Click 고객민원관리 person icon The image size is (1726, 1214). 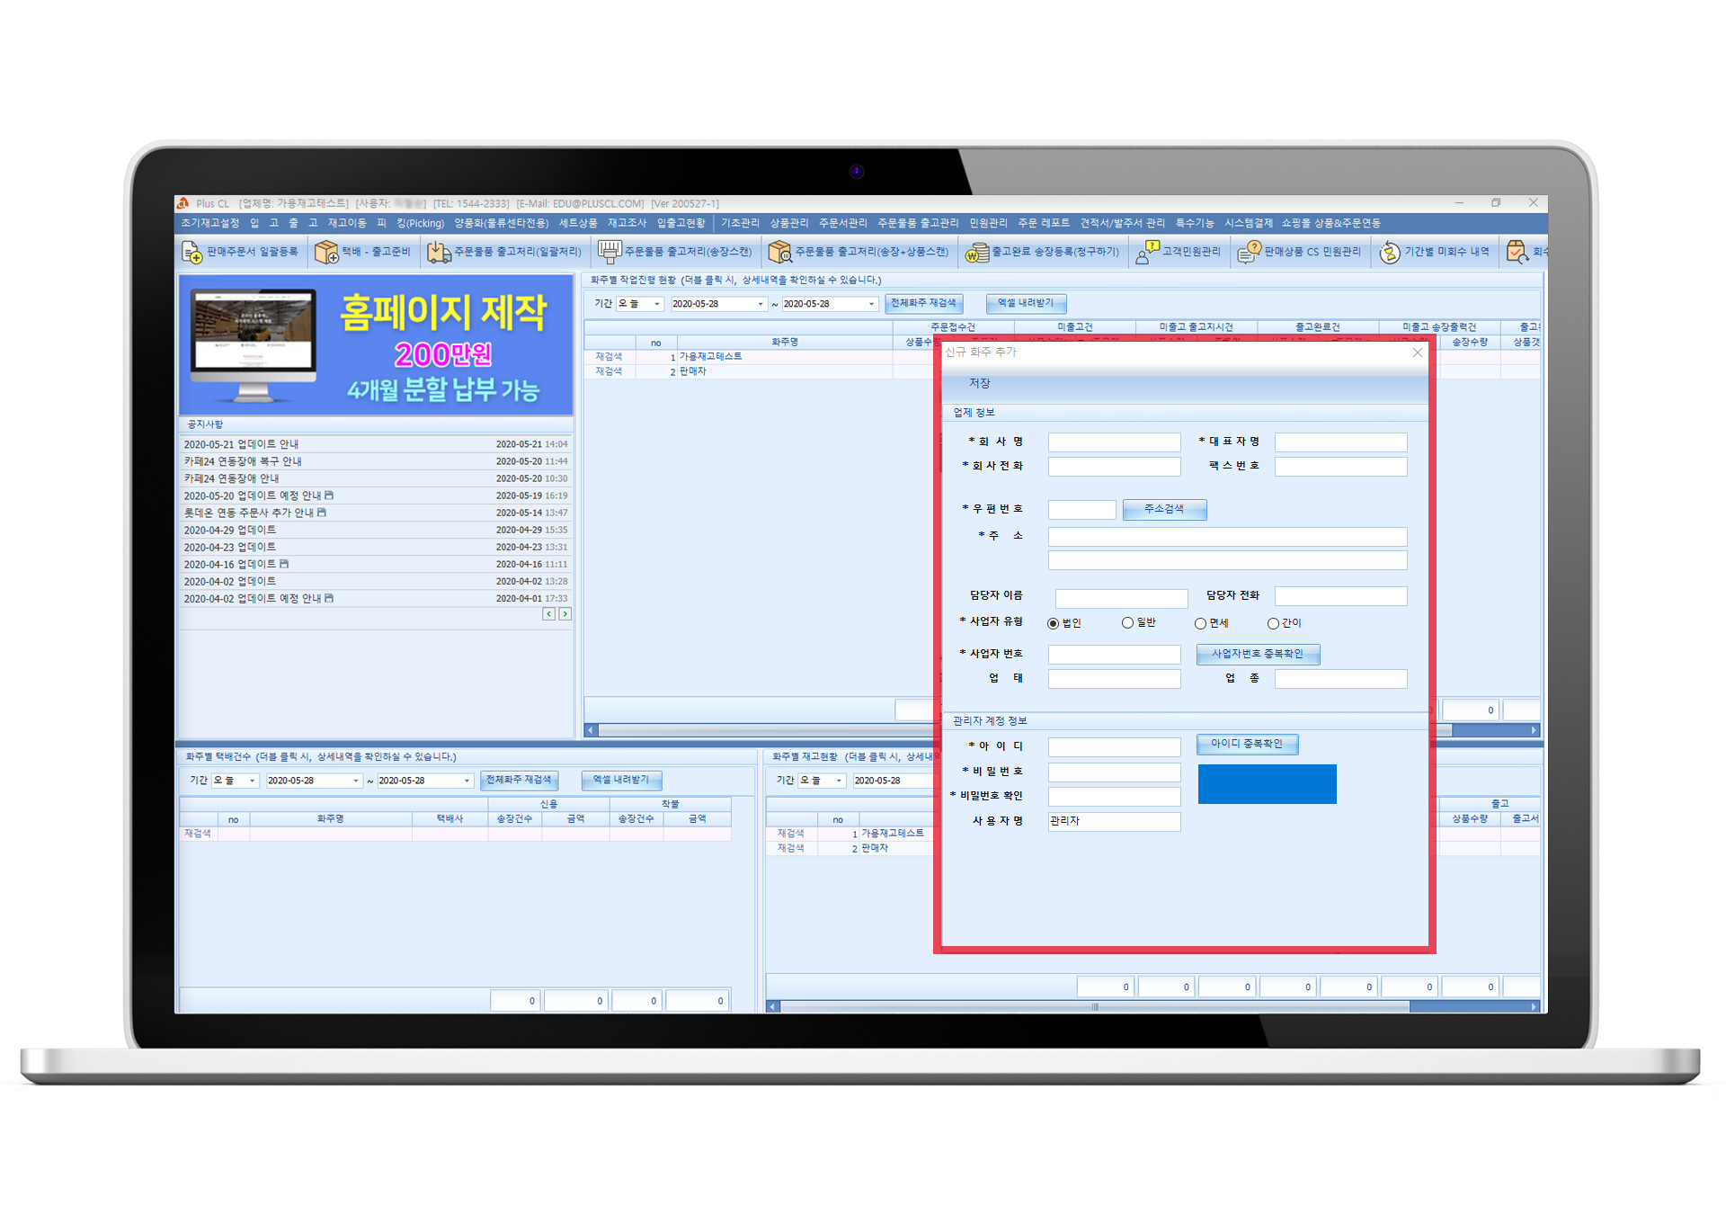click(1147, 253)
